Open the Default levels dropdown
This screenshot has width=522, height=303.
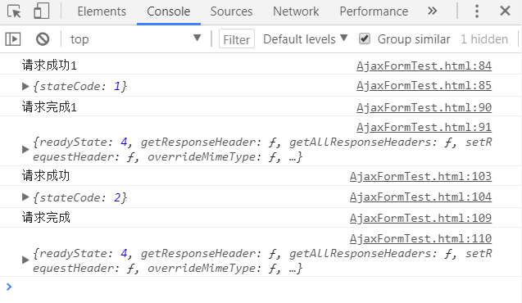(x=306, y=39)
